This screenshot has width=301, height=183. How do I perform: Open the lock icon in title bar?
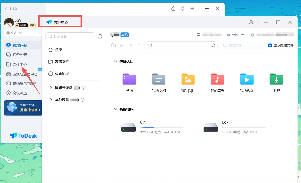173,8
